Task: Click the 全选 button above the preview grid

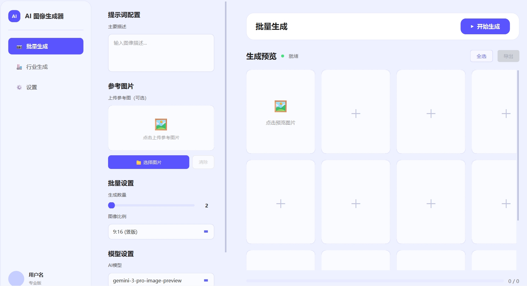Action: click(x=481, y=56)
